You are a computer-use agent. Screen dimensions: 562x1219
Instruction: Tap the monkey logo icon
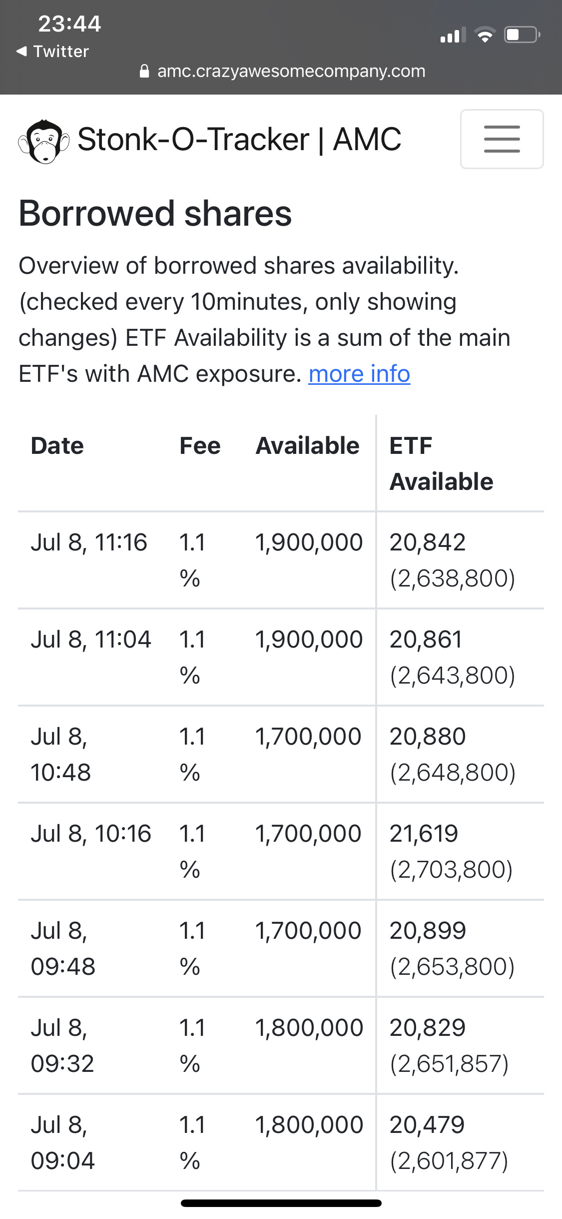click(43, 142)
